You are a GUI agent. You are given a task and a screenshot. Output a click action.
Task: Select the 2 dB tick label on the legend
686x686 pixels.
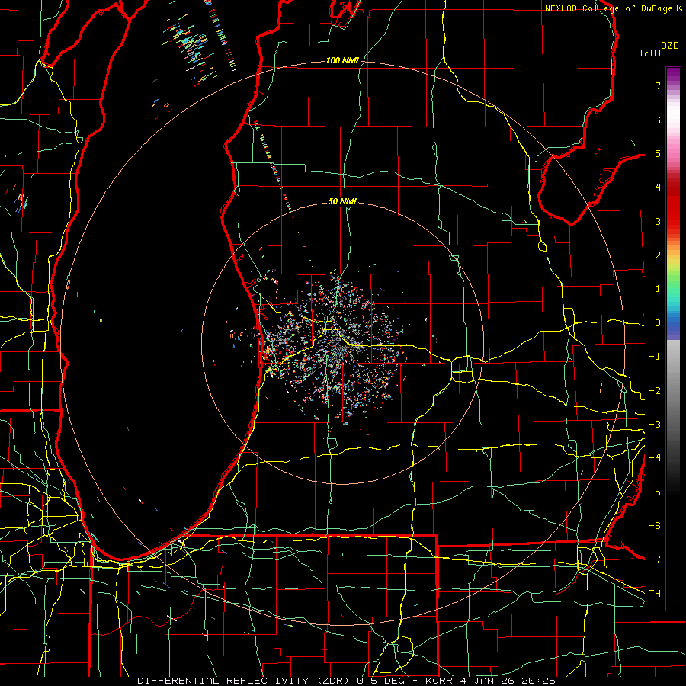658,255
